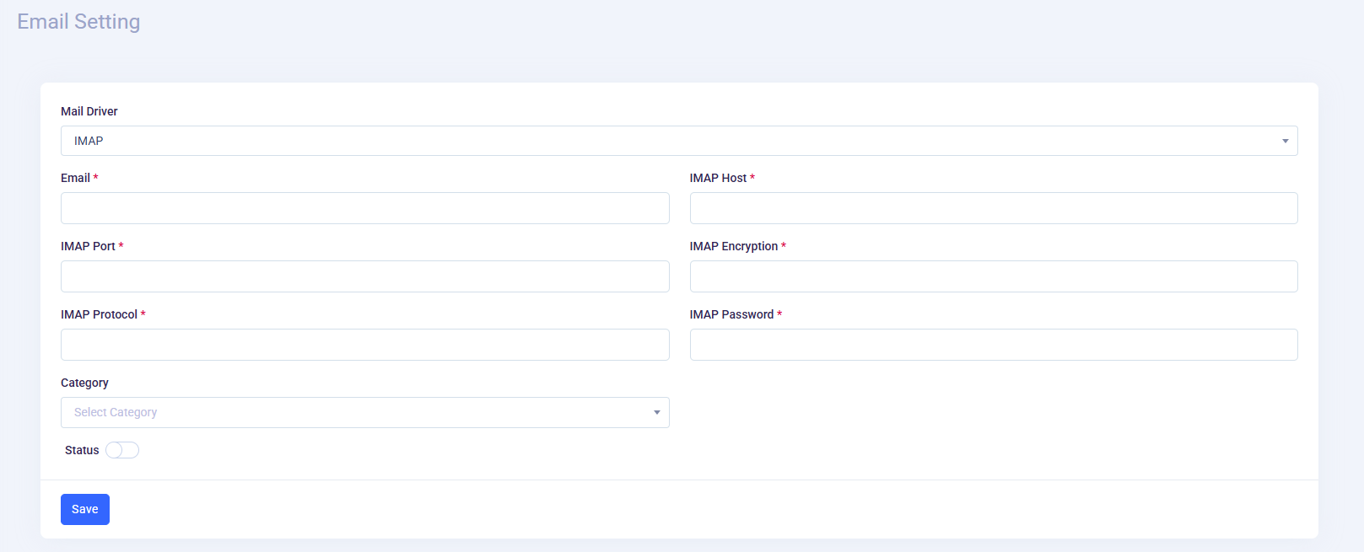Click the IMAP Password field label
The width and height of the screenshot is (1364, 552).
click(x=731, y=314)
